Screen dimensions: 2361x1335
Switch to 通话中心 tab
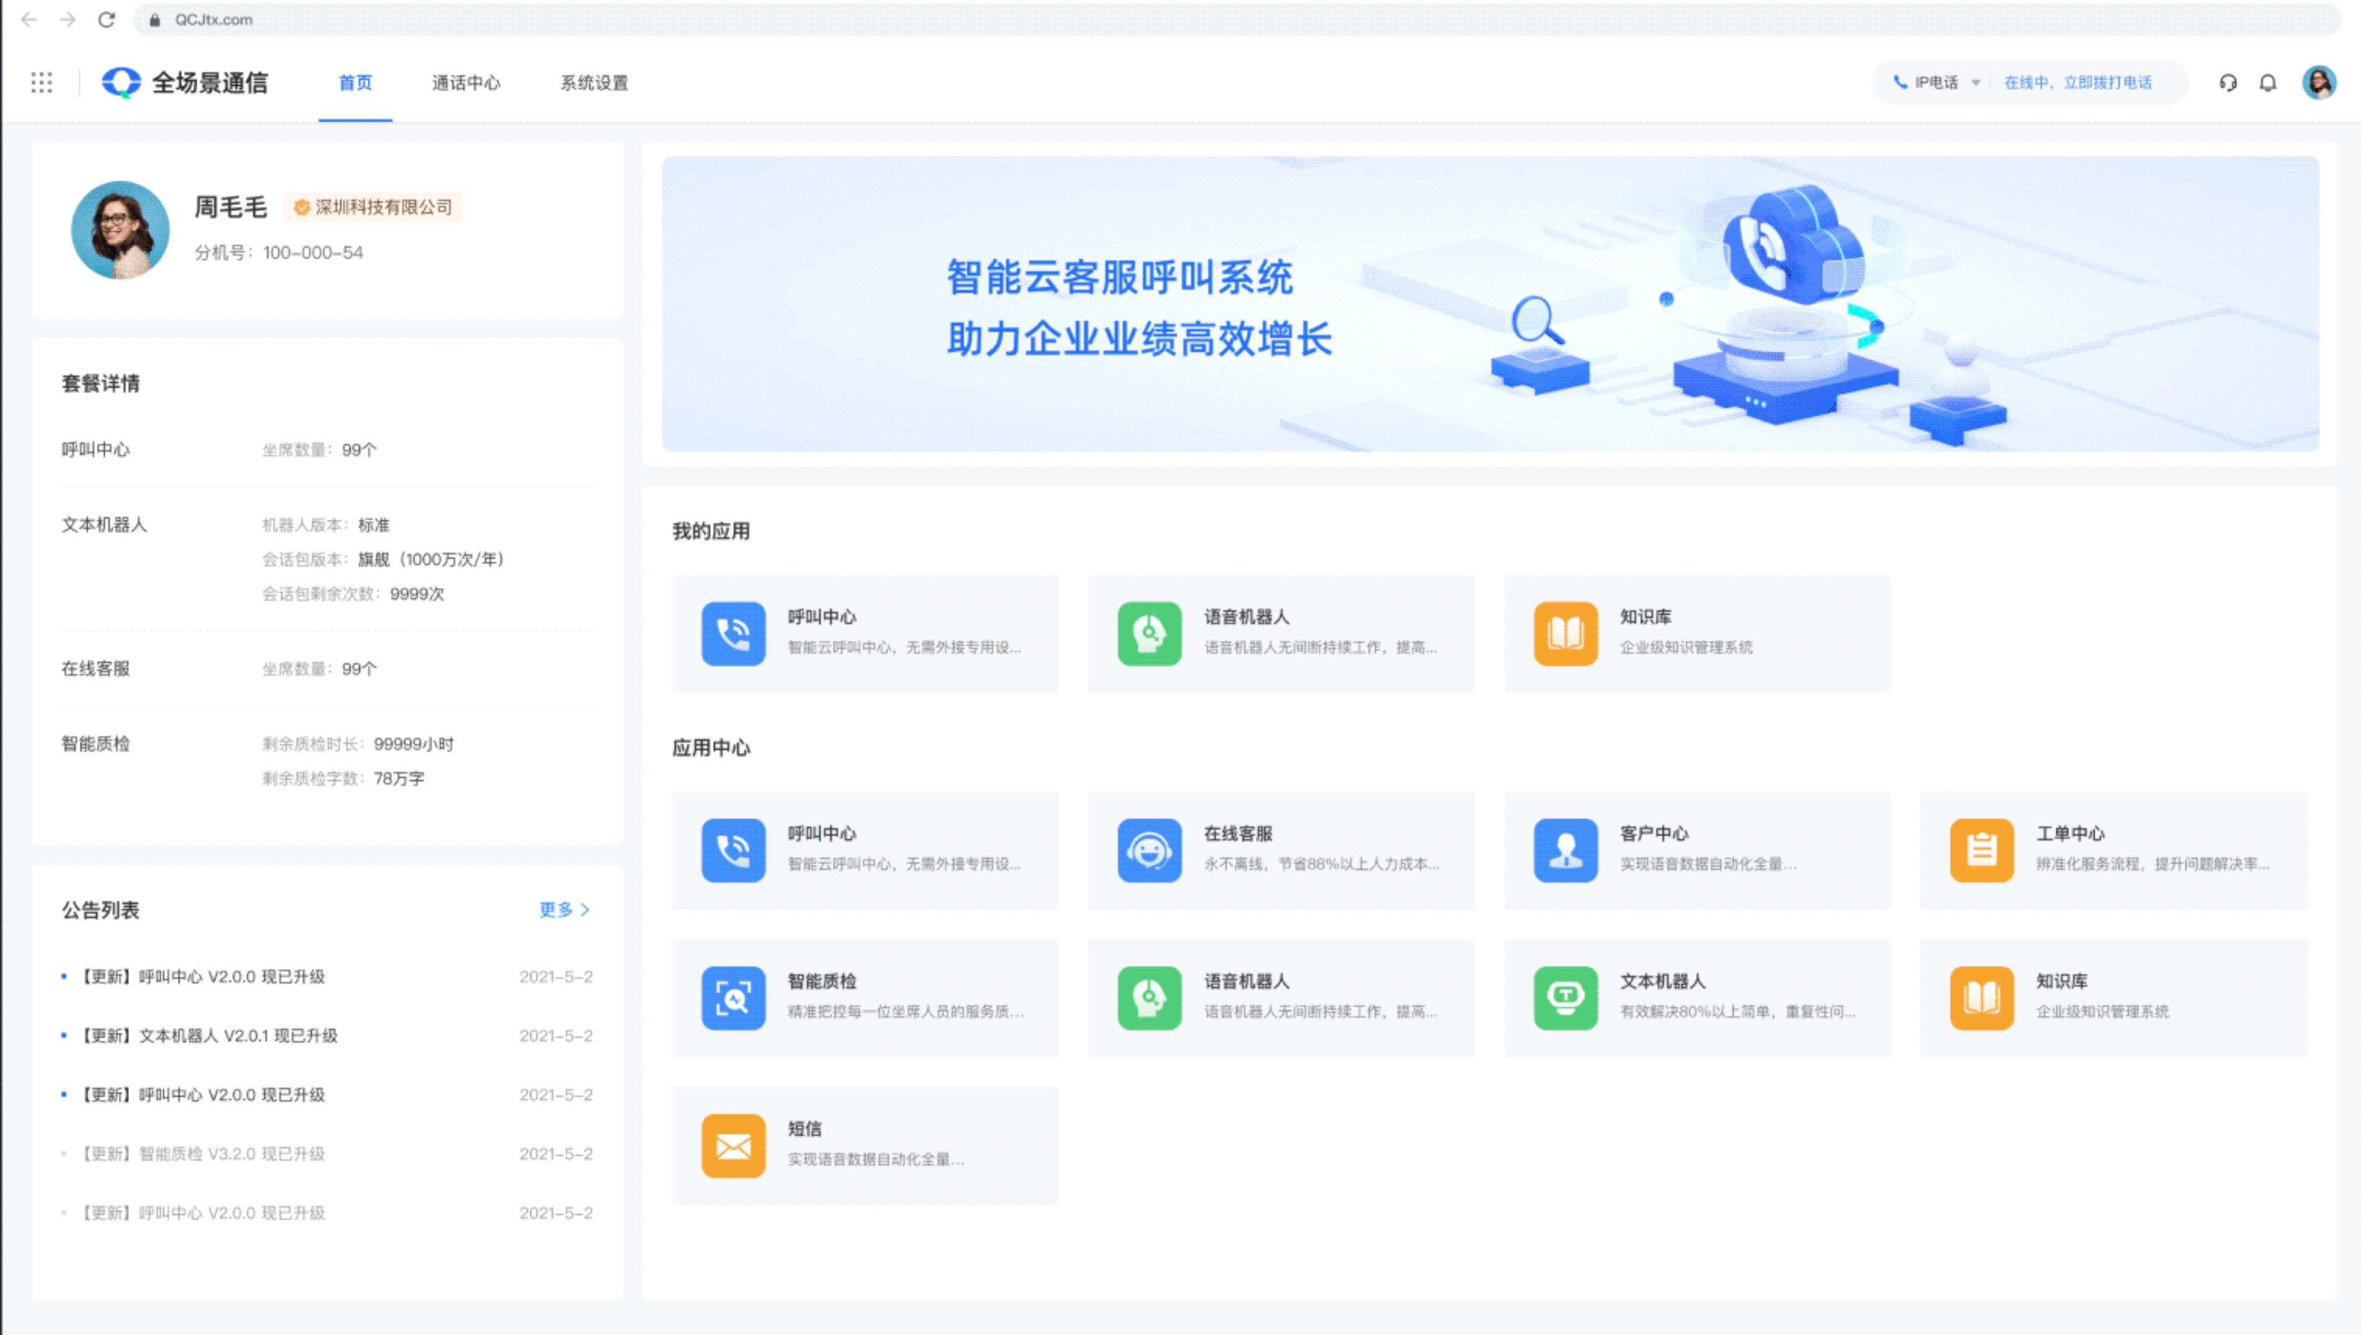(x=465, y=83)
